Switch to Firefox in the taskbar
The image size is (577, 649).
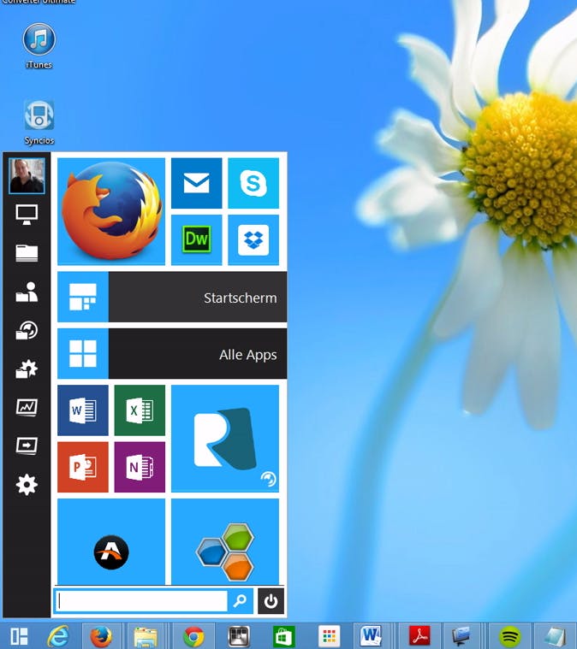pos(102,636)
